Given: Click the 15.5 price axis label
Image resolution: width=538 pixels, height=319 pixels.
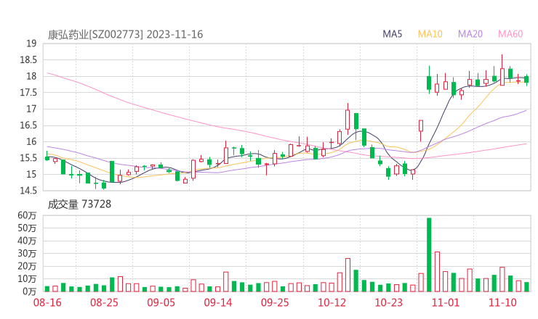Looking at the screenshot, I should pos(28,158).
